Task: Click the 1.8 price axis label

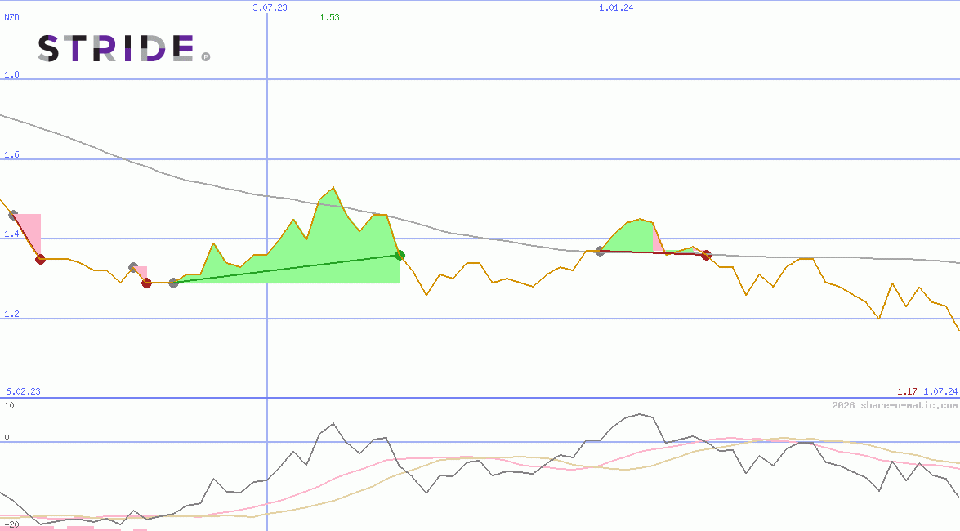Action: click(11, 74)
